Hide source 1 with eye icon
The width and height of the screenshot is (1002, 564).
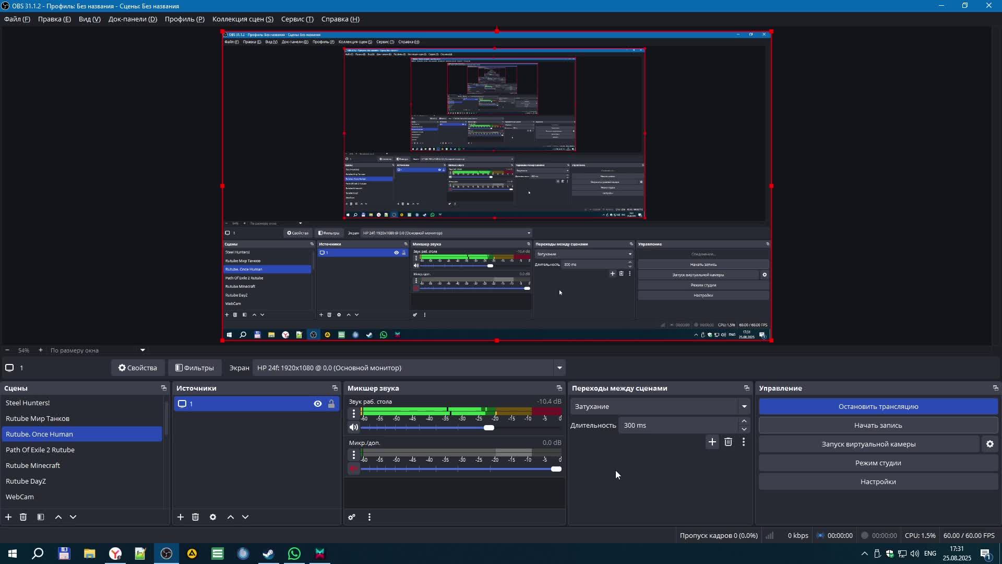(x=317, y=404)
